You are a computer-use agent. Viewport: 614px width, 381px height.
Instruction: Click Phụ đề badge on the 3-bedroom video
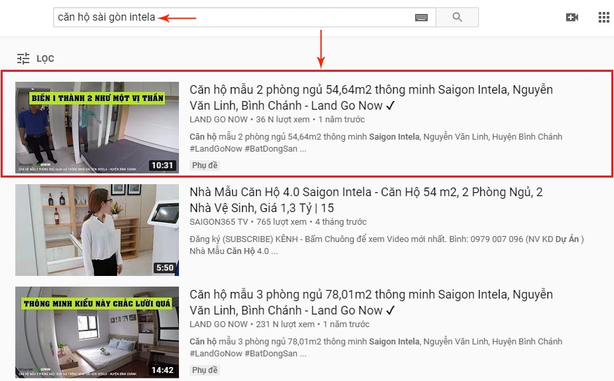point(205,370)
